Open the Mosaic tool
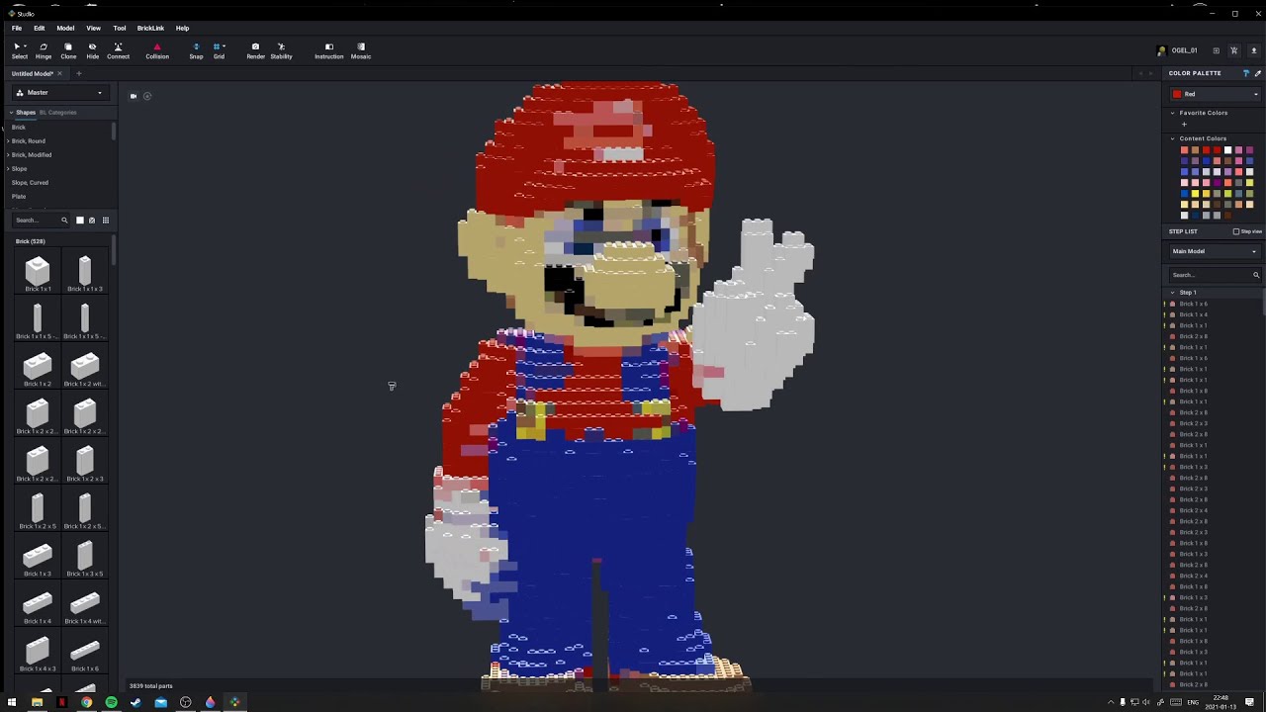This screenshot has width=1266, height=712. (361, 50)
